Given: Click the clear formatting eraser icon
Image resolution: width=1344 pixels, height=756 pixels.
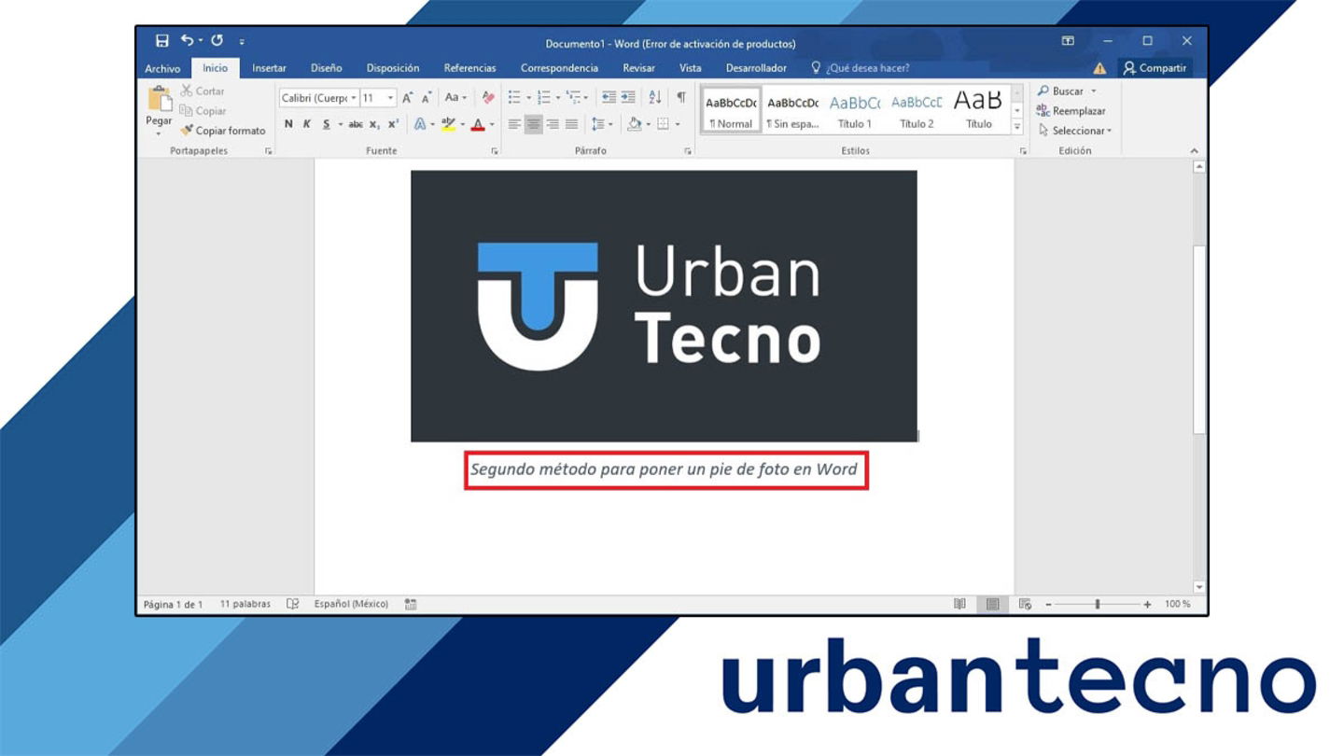Looking at the screenshot, I should tap(488, 97).
